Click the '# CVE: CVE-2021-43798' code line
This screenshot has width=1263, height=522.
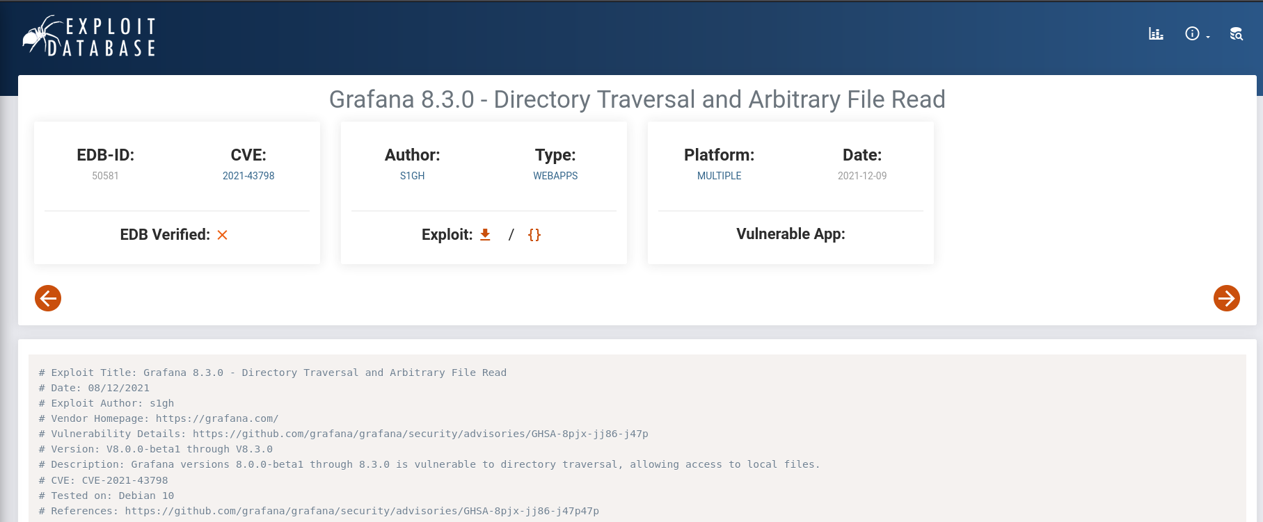click(x=103, y=480)
